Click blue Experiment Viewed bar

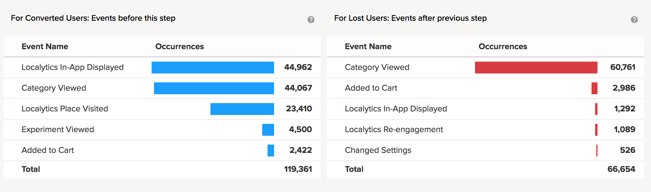click(268, 130)
